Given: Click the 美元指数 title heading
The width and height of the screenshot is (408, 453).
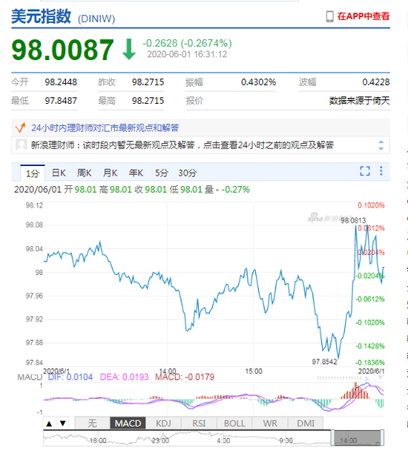Looking at the screenshot, I should [x=41, y=16].
